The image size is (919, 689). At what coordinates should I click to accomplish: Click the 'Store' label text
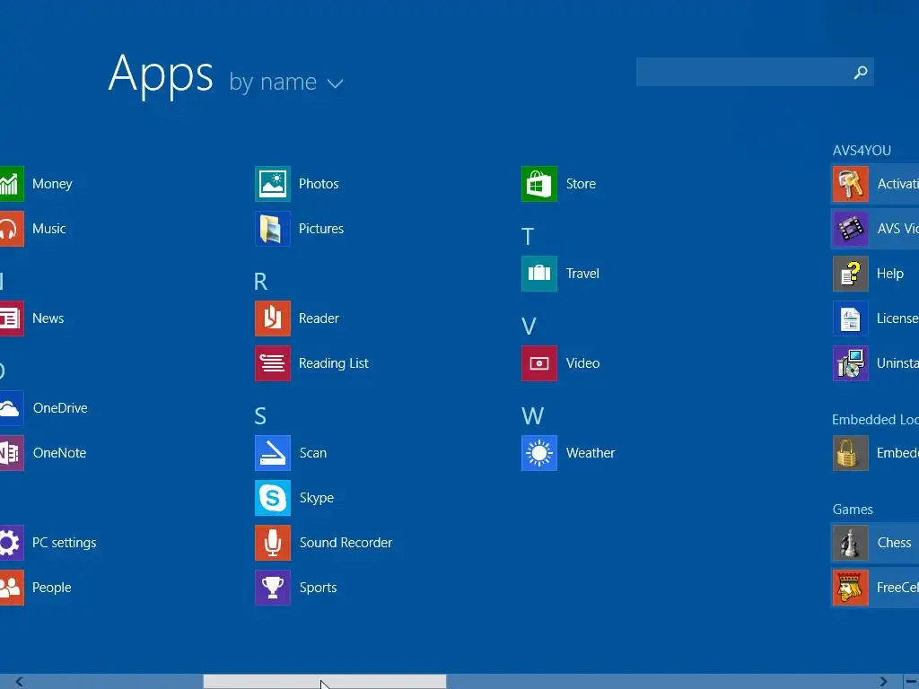(581, 183)
